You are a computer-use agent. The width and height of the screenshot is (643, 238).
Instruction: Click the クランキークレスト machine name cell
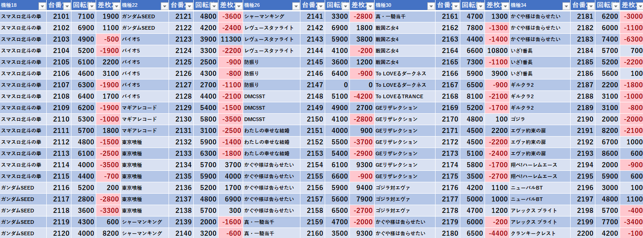coord(540,233)
